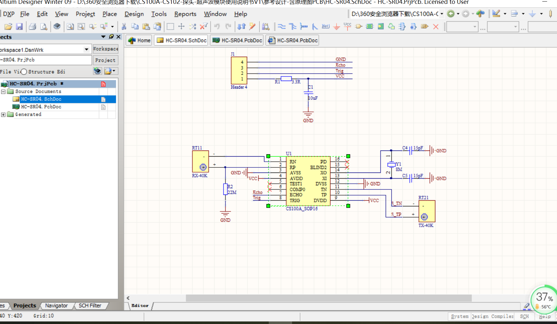557x324 pixels.
Task: Click the Project button
Action: point(105,60)
